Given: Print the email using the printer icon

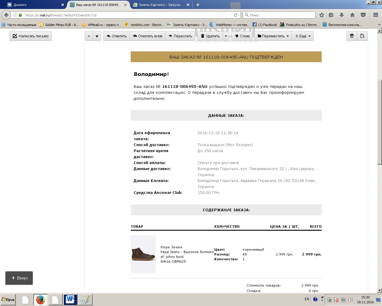Looking at the screenshot, I should coord(352,36).
